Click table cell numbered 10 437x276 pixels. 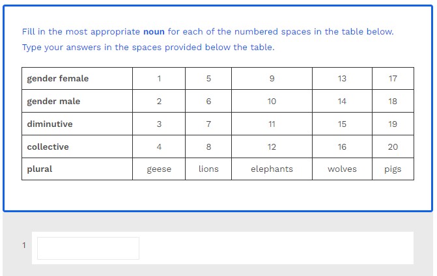tap(272, 102)
